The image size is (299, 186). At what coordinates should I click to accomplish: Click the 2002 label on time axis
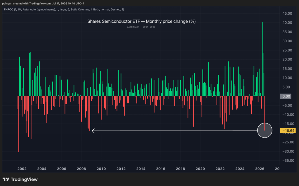[22, 169]
